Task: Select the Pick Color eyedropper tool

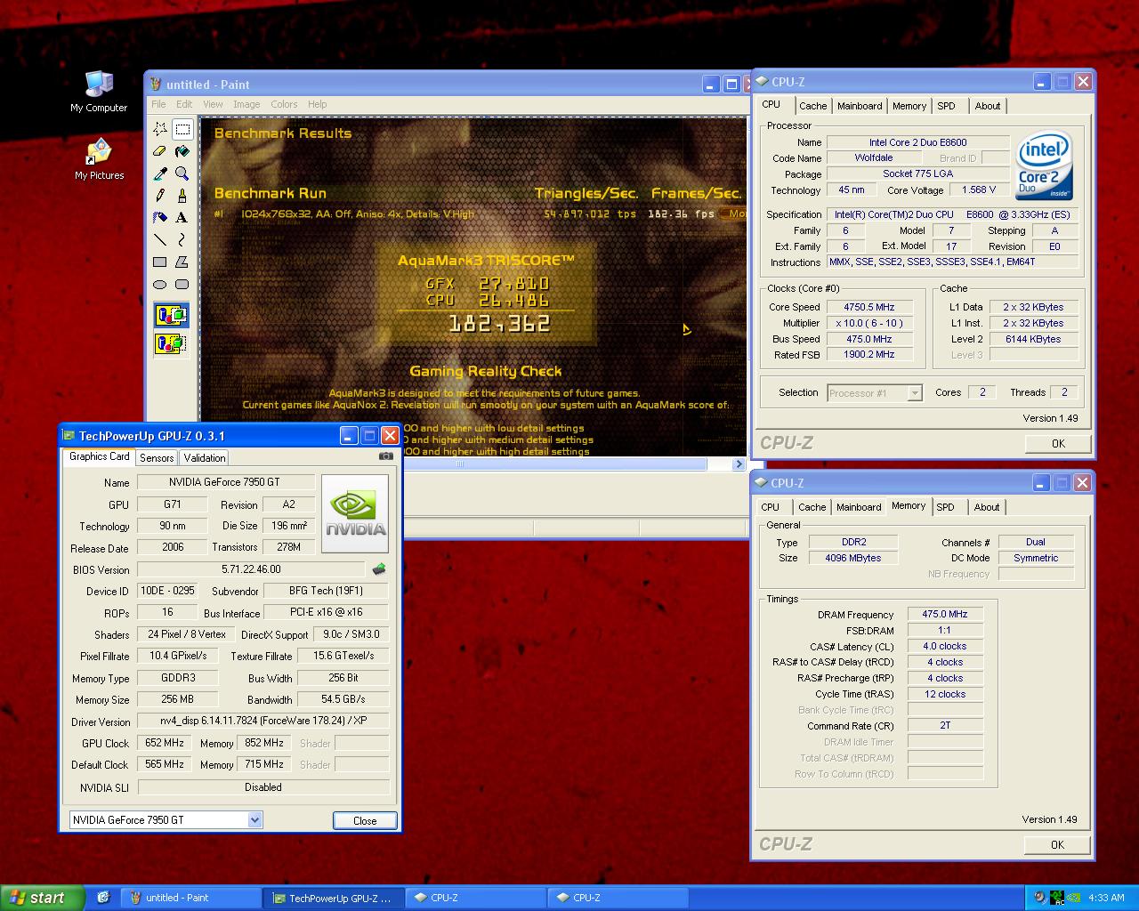Action: 160,173
